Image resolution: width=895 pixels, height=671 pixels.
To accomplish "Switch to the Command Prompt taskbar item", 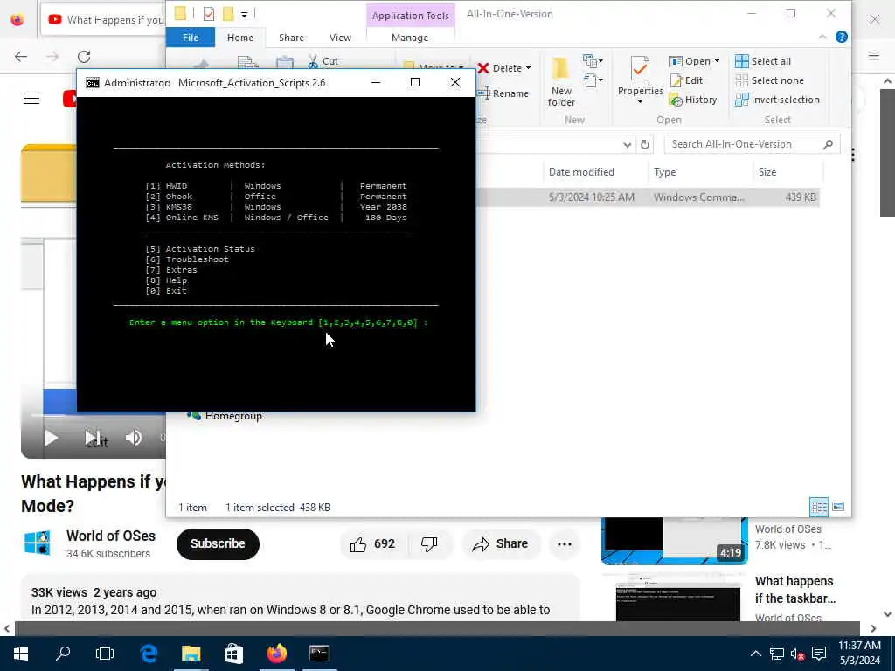I will [x=319, y=654].
